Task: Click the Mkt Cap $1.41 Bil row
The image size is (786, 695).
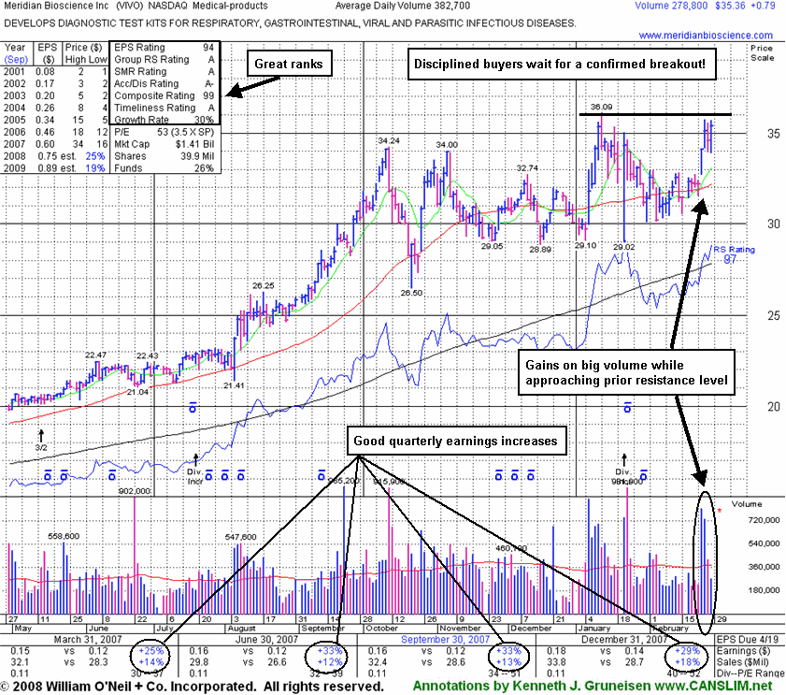Action: click(x=164, y=144)
